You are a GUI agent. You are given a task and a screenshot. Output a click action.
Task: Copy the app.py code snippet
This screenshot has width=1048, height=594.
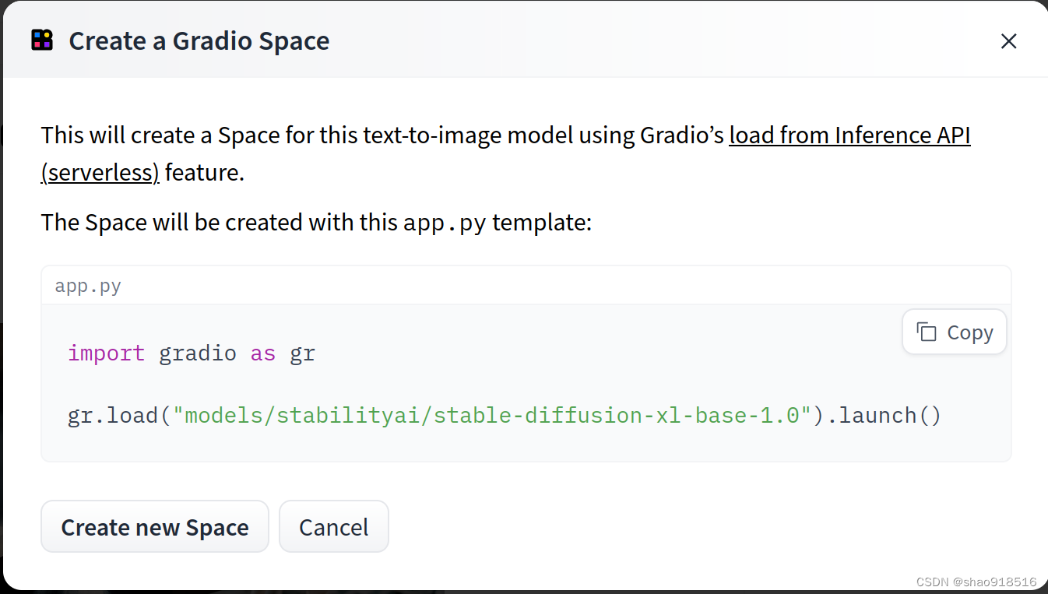click(x=955, y=332)
